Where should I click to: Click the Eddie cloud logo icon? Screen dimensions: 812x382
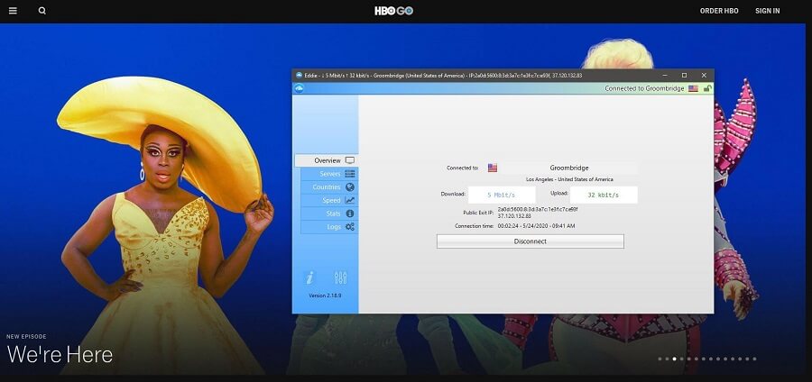[x=299, y=88]
